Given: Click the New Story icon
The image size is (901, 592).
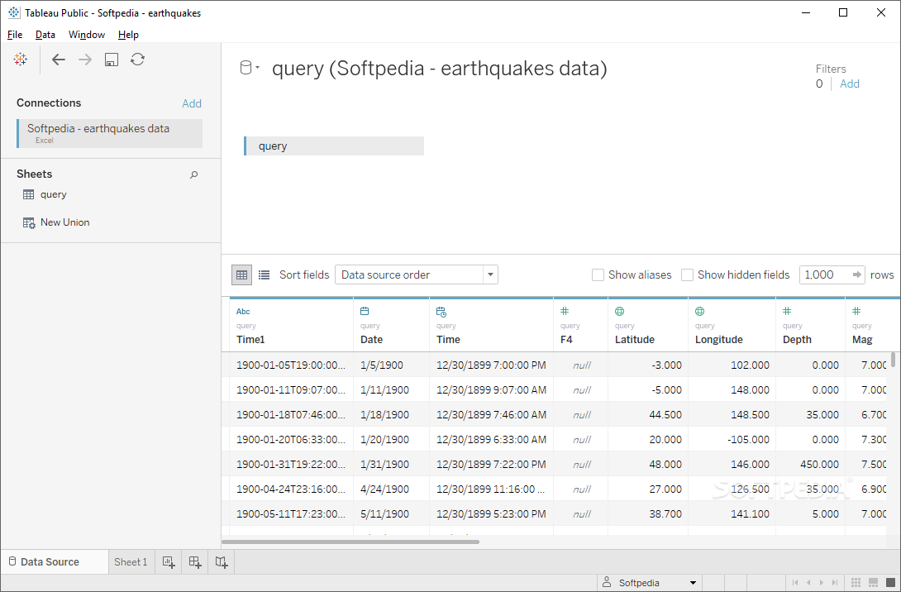Looking at the screenshot, I should point(222,562).
